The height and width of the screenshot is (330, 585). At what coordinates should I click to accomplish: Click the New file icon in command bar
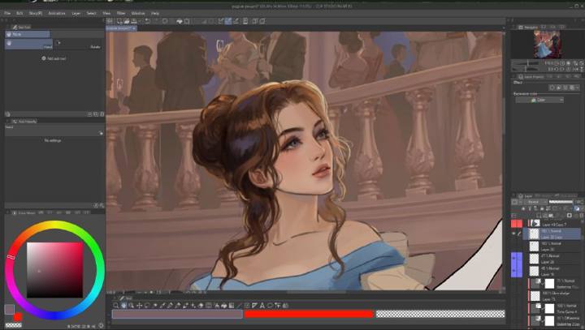(119, 21)
